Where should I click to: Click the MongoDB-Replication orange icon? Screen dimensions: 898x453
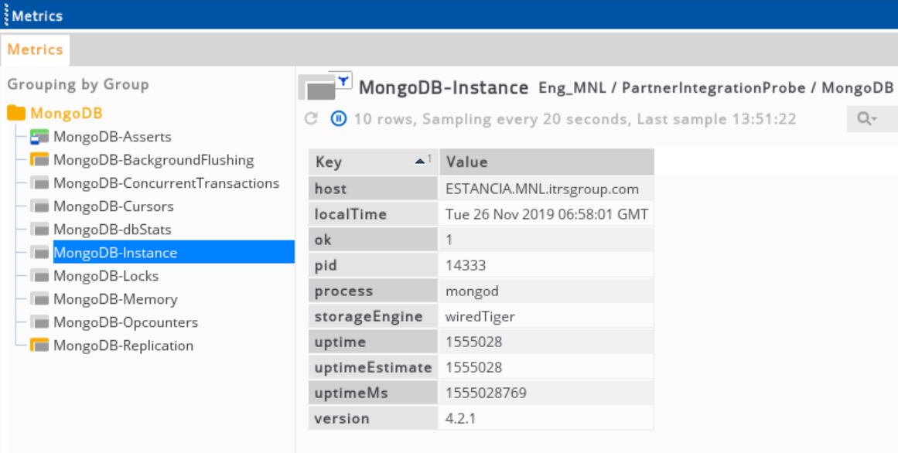39,346
